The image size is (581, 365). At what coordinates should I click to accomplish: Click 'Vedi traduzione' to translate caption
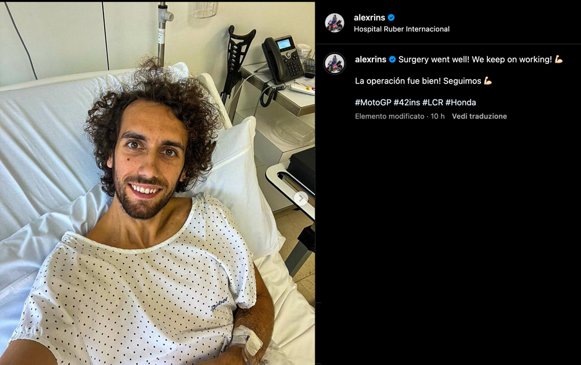[x=479, y=116]
